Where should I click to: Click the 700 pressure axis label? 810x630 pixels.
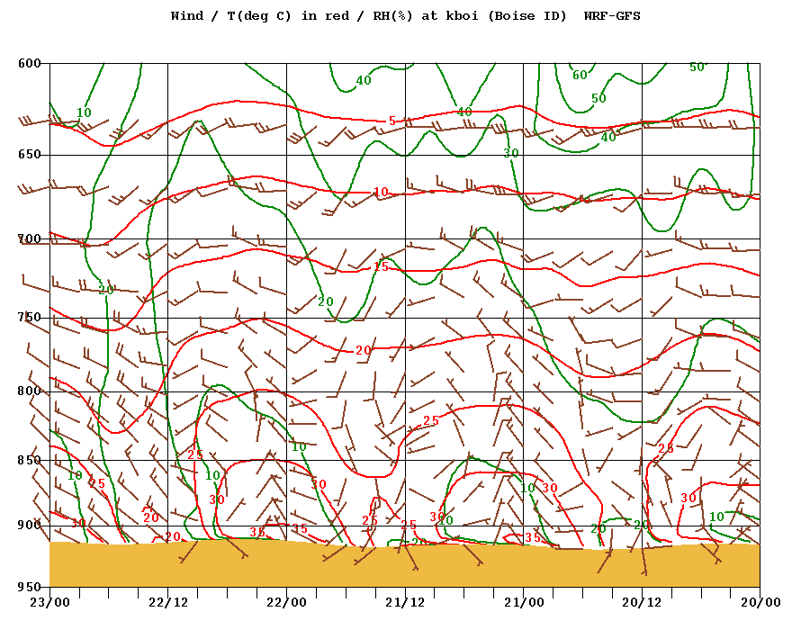click(x=30, y=238)
